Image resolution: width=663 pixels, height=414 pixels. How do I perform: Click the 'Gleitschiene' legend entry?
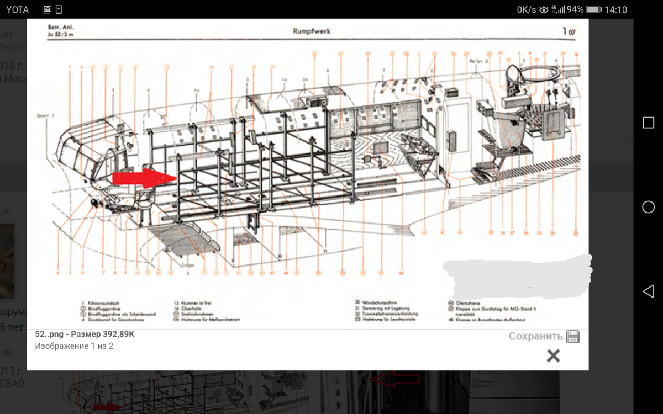click(469, 302)
